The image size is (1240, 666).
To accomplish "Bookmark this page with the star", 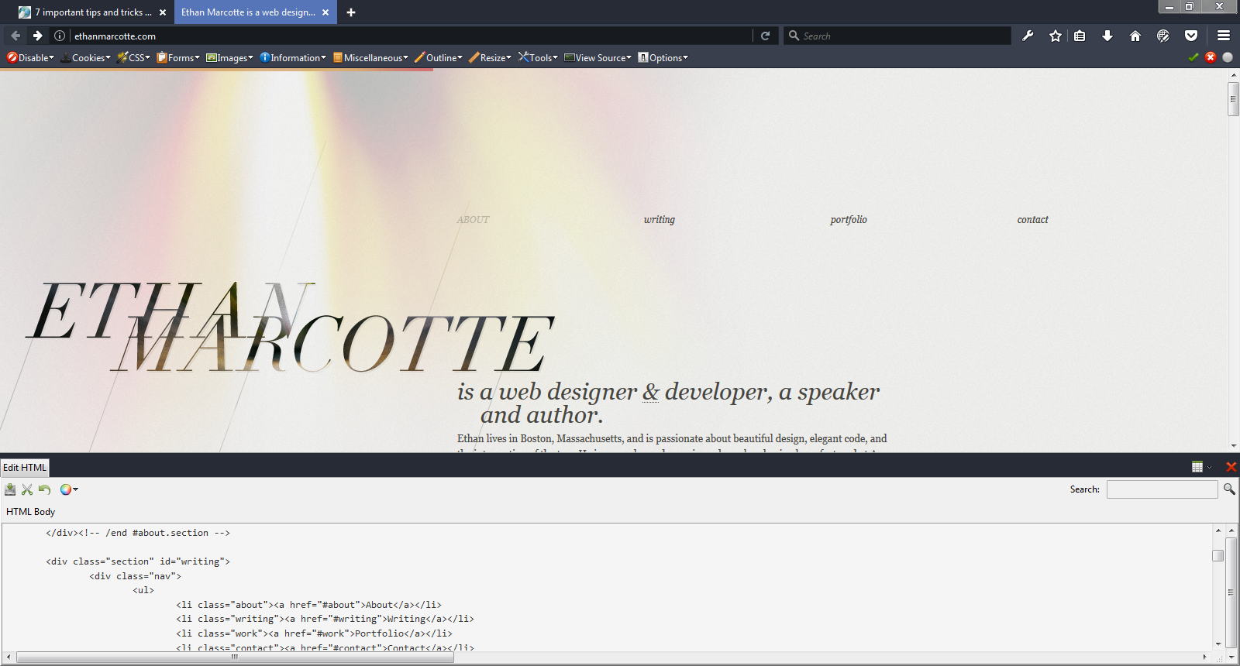I will pyautogui.click(x=1055, y=36).
